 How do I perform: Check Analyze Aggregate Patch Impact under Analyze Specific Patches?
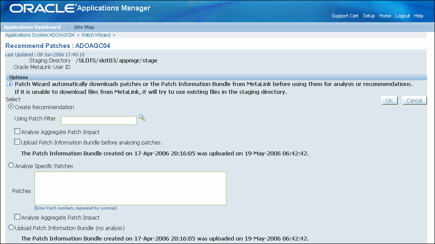click(x=17, y=217)
